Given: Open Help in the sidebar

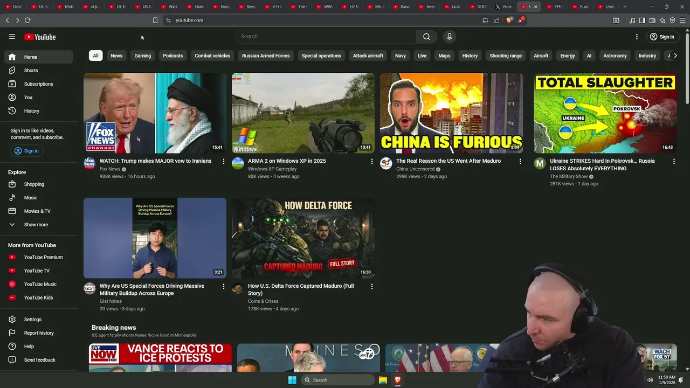Looking at the screenshot, I should click(38, 347).
